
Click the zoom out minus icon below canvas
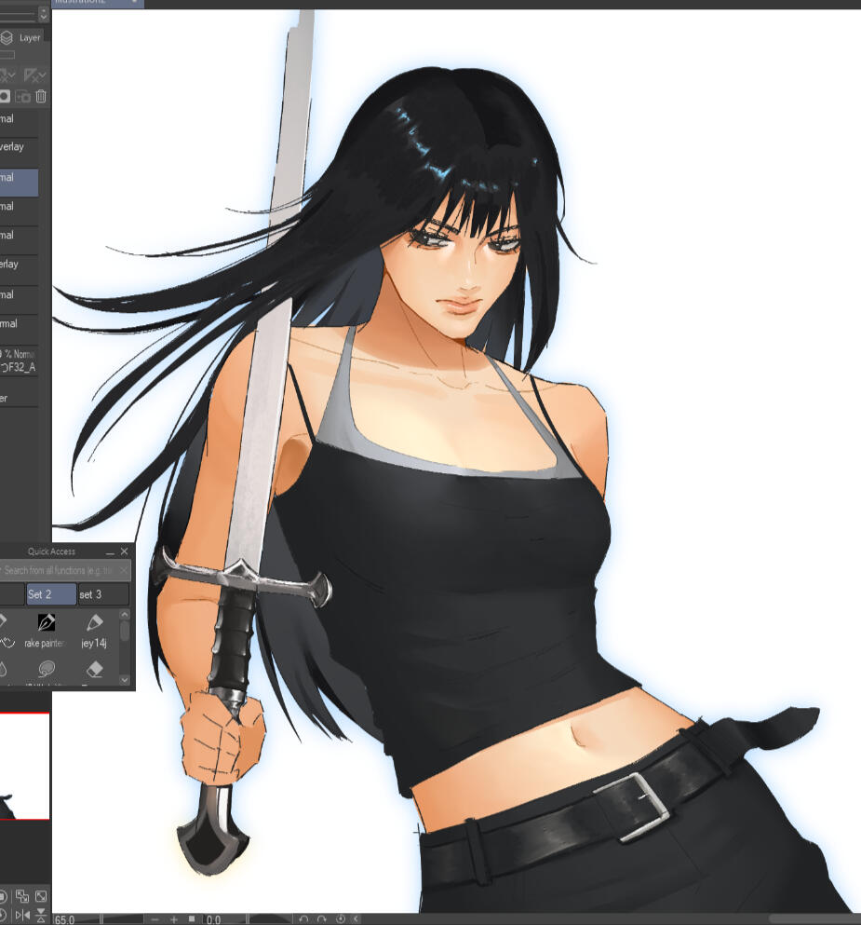point(155,919)
